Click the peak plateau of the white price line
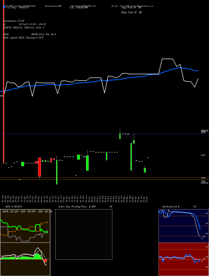The width and height of the screenshot is (209, 276). (167, 59)
